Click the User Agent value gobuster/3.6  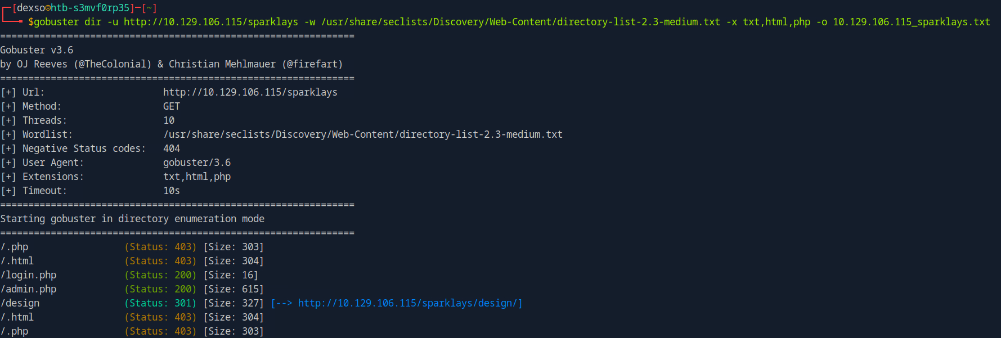197,163
